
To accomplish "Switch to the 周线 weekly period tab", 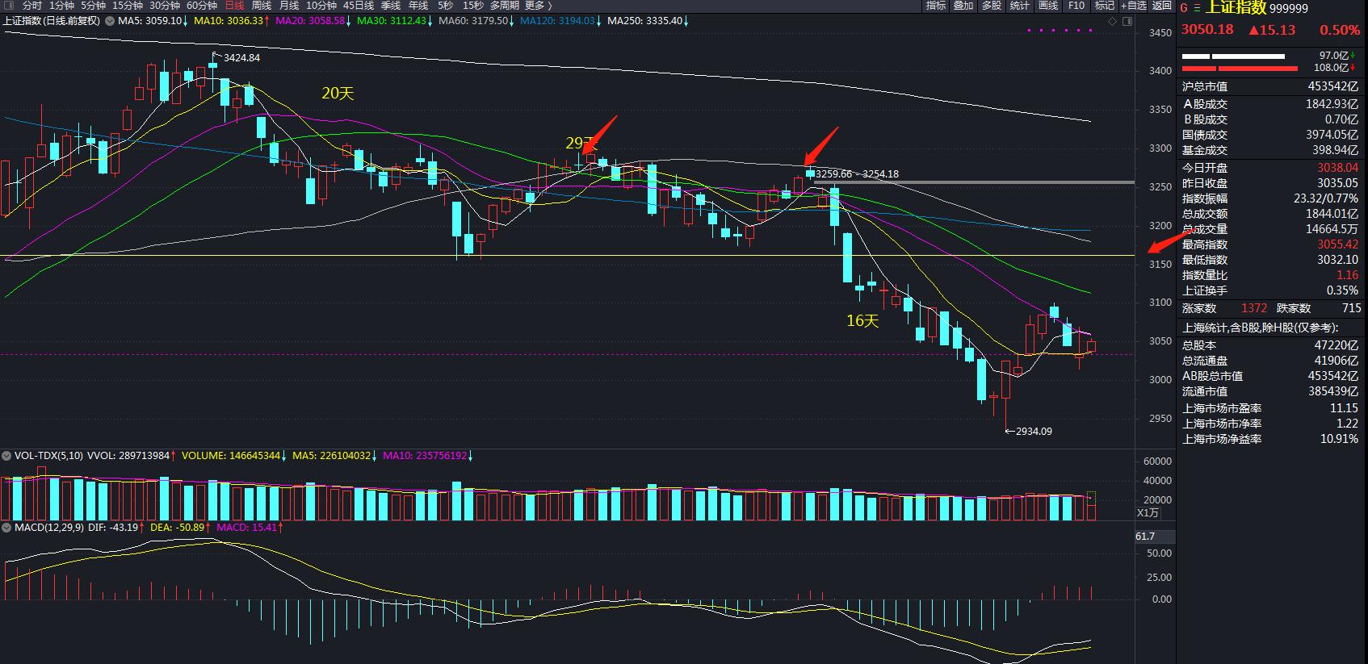I will click(262, 6).
